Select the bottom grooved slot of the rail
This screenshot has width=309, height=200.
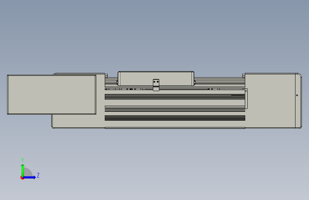coord(175,118)
